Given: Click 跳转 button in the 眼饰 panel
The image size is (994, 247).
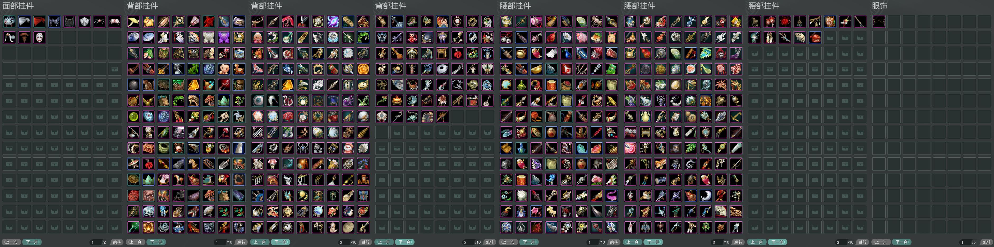Looking at the screenshot, I should (x=987, y=242).
